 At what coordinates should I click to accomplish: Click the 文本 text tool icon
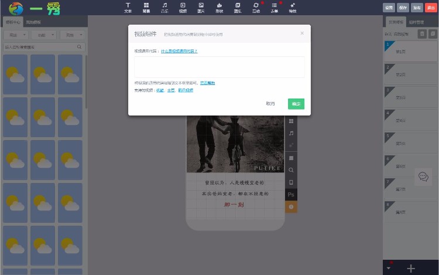click(128, 8)
